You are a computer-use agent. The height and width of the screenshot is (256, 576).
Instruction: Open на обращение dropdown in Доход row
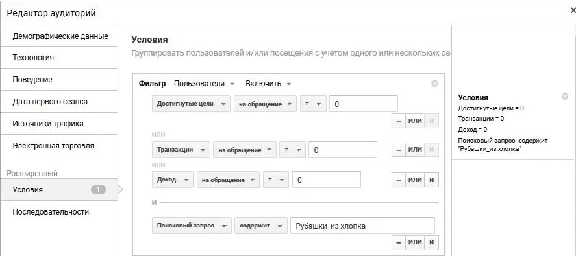(228, 180)
